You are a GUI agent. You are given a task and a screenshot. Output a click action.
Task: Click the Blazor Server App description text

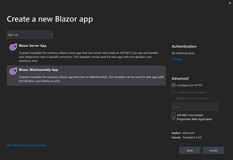(x=89, y=57)
